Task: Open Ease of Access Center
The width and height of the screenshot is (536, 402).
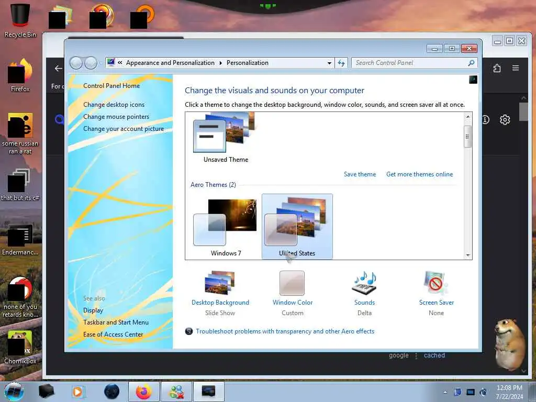Action: click(113, 334)
